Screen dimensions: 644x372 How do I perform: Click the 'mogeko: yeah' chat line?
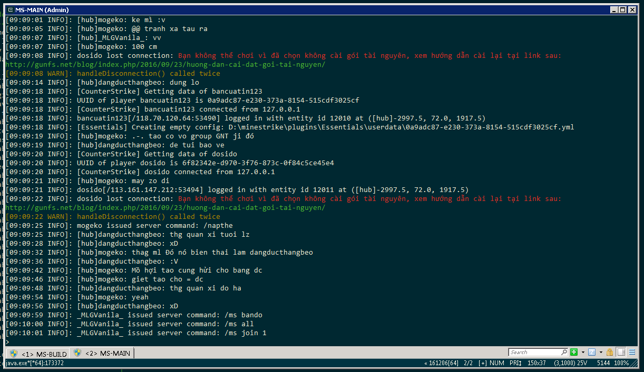click(x=77, y=297)
